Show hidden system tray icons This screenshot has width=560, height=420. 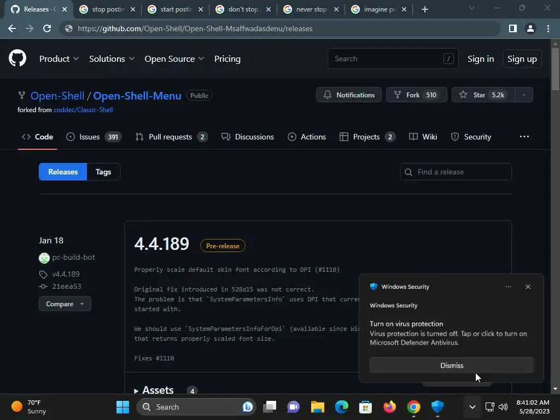472,407
